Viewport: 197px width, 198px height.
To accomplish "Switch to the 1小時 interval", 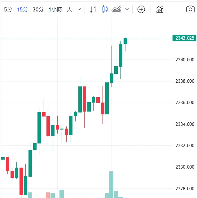I will (x=55, y=9).
